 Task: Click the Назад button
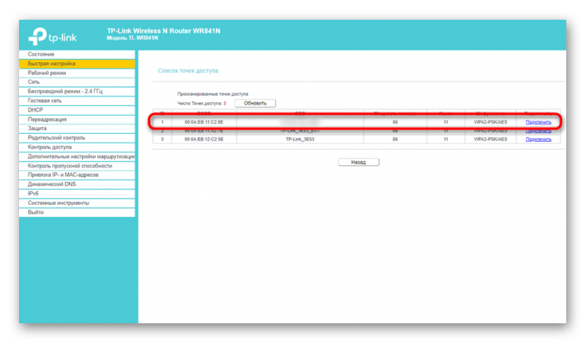(x=358, y=162)
